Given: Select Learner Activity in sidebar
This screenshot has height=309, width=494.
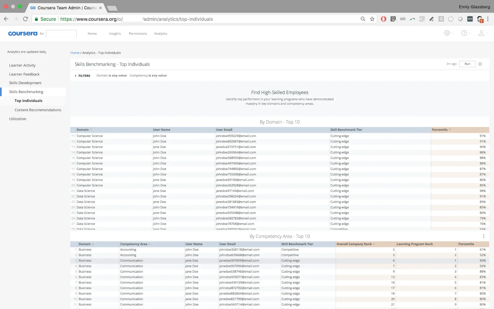Looking at the screenshot, I should coord(22,65).
